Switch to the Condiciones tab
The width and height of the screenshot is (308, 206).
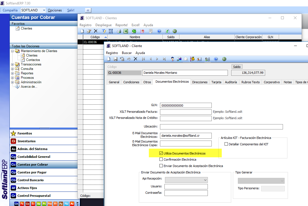(131, 82)
